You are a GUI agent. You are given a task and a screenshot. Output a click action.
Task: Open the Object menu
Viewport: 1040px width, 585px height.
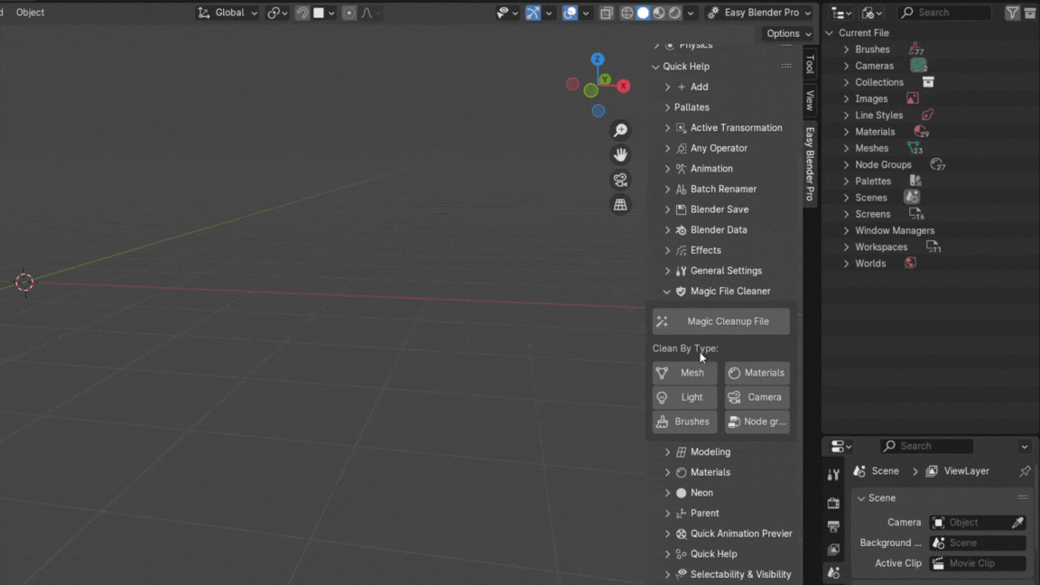[x=30, y=13]
